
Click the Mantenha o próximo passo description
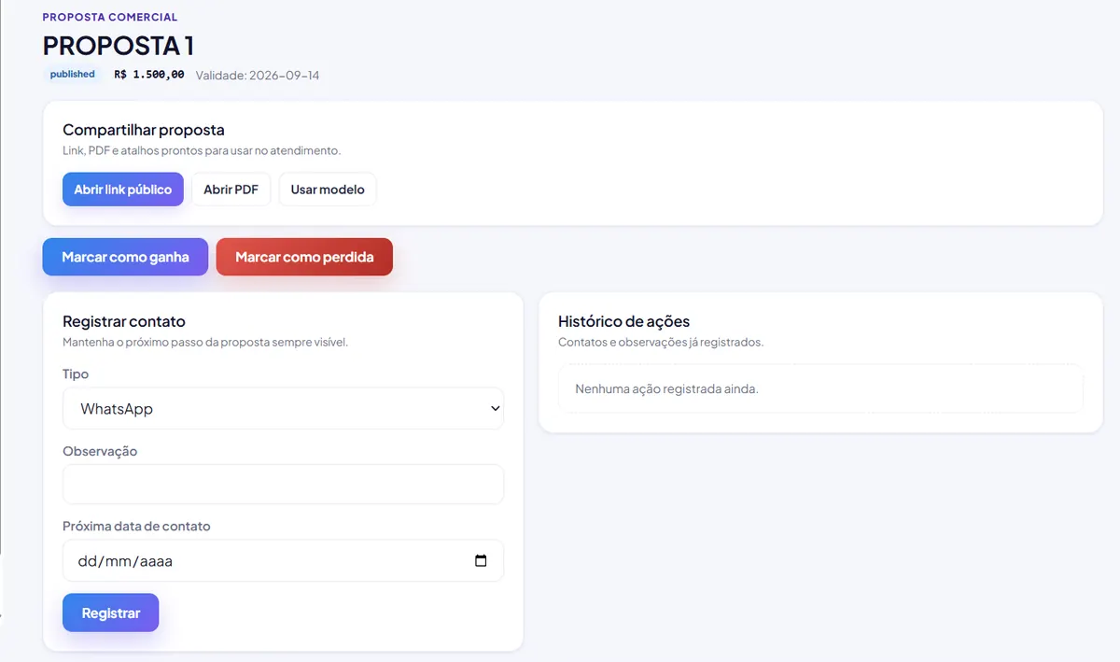205,342
